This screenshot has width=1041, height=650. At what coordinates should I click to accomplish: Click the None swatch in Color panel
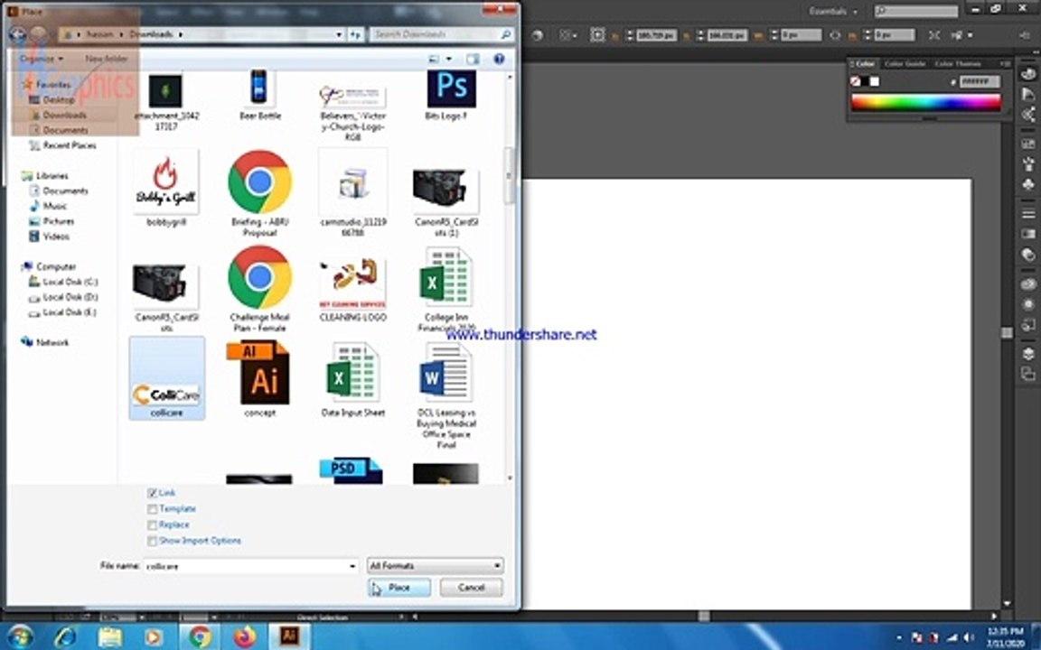[856, 81]
